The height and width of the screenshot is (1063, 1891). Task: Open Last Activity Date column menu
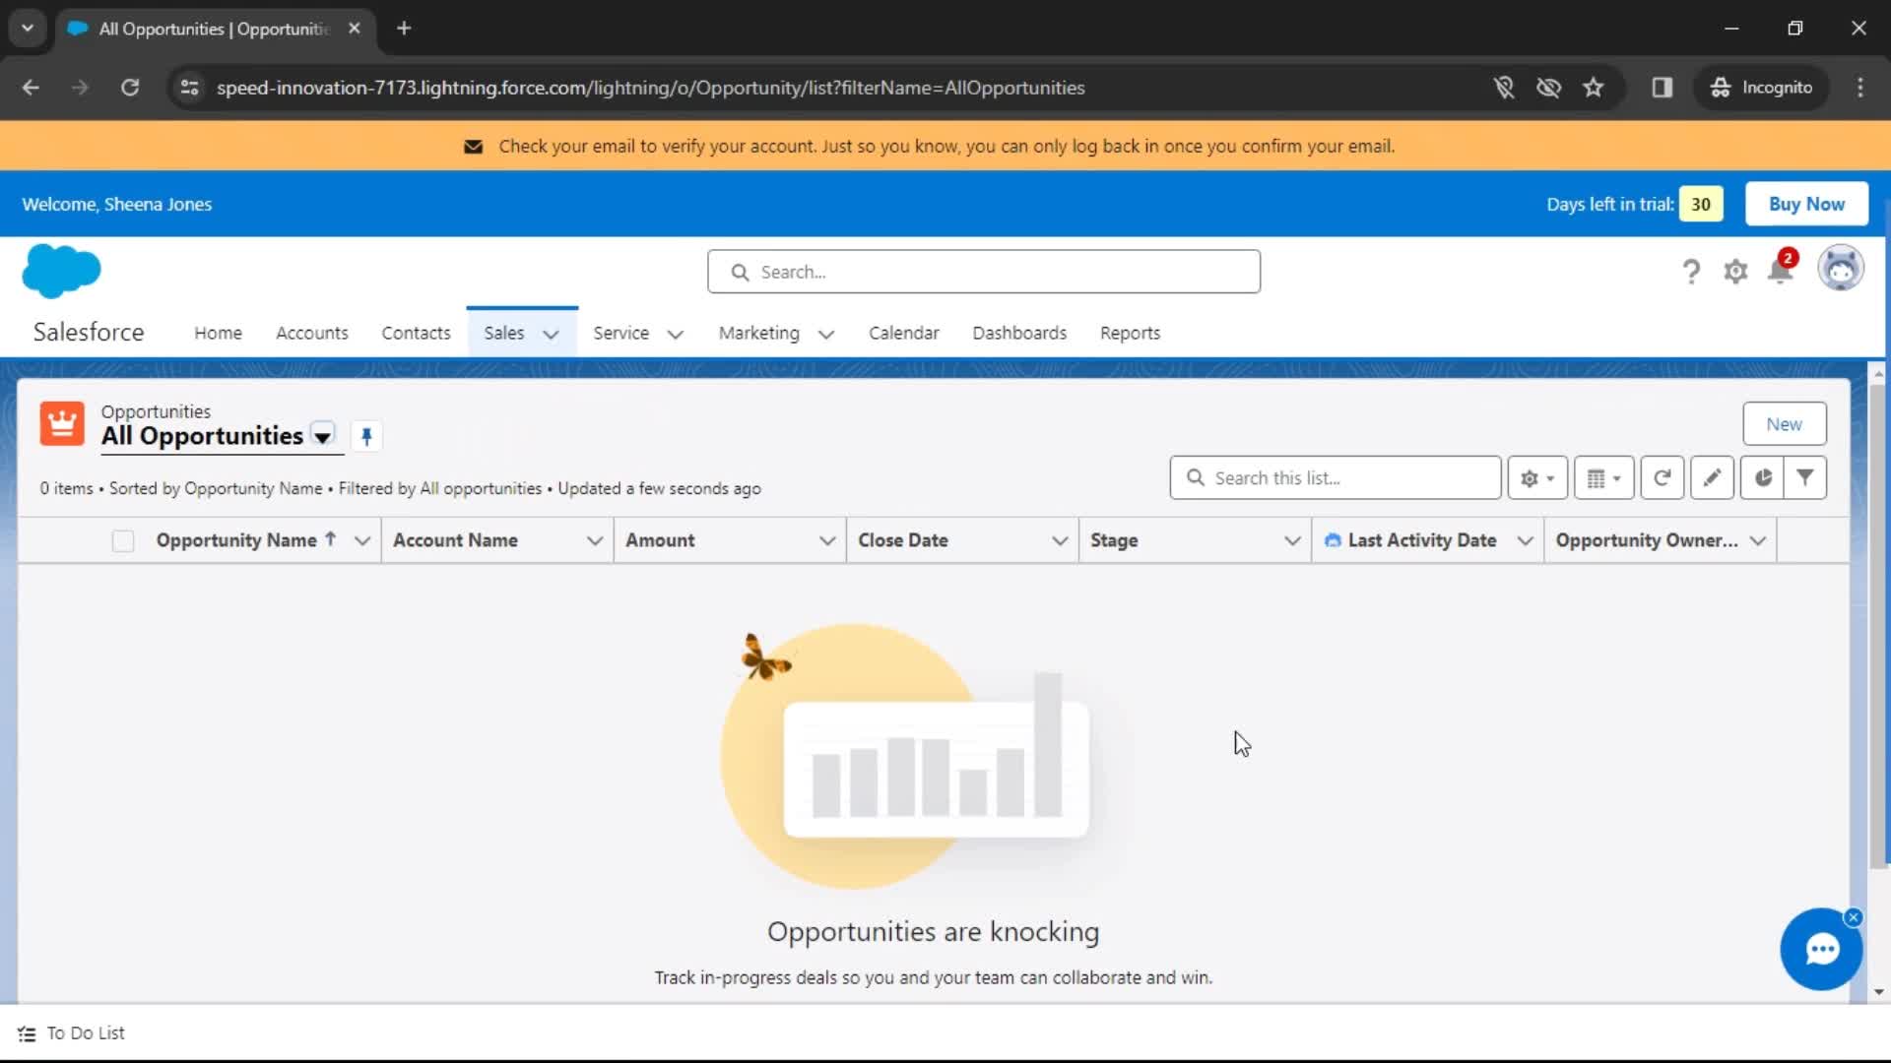coord(1525,540)
